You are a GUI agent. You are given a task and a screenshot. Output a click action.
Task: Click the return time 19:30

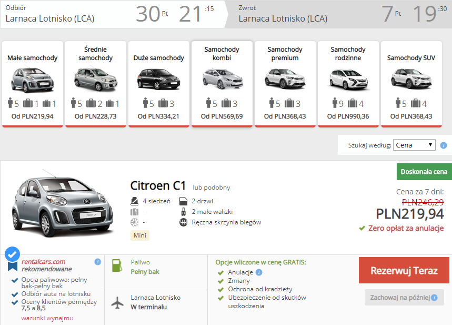pos(430,14)
